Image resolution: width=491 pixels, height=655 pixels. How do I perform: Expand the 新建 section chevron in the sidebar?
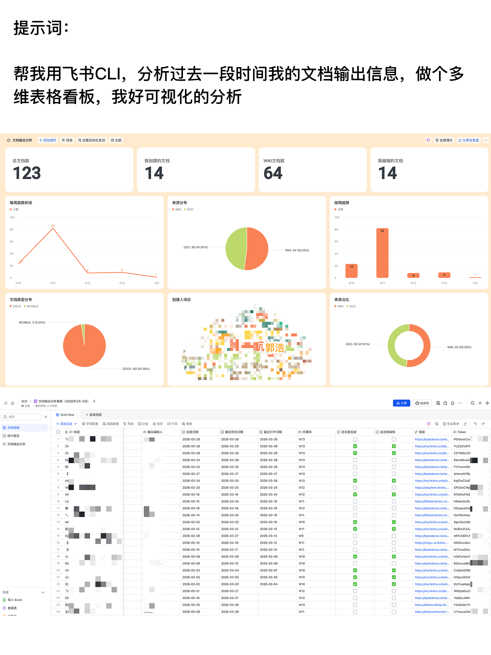tap(43, 592)
